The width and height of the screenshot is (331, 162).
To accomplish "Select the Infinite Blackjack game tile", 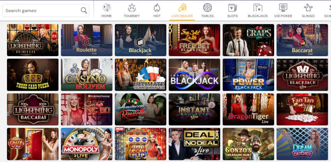I will click(x=194, y=74).
